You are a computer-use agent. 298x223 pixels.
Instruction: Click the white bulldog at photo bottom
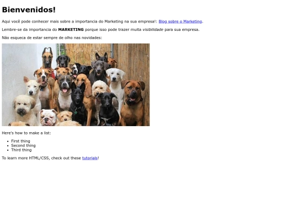48,118
